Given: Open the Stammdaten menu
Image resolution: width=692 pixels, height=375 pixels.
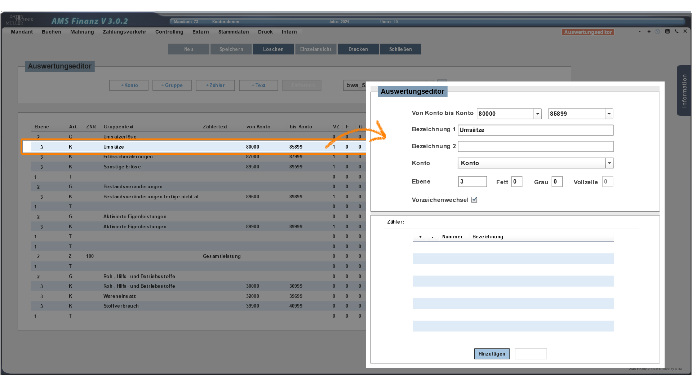Looking at the screenshot, I should click(233, 32).
